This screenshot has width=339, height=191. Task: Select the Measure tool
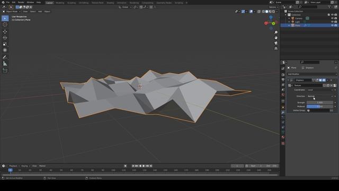click(5, 64)
